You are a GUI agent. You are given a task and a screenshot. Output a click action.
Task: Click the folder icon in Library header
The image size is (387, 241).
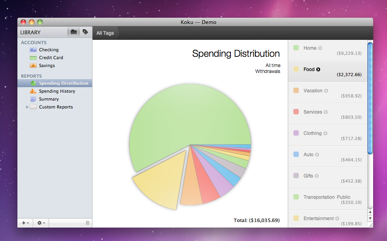tap(74, 32)
